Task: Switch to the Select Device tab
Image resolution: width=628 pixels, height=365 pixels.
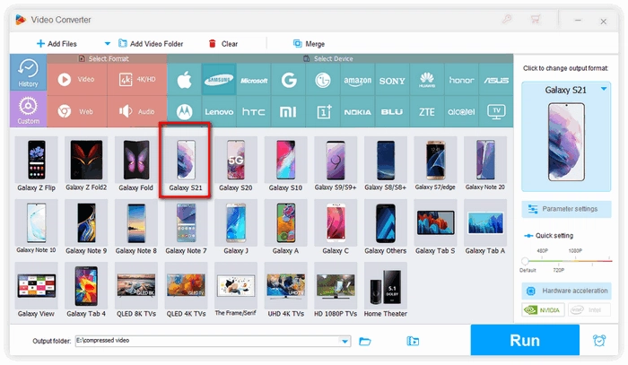Action: [340, 58]
